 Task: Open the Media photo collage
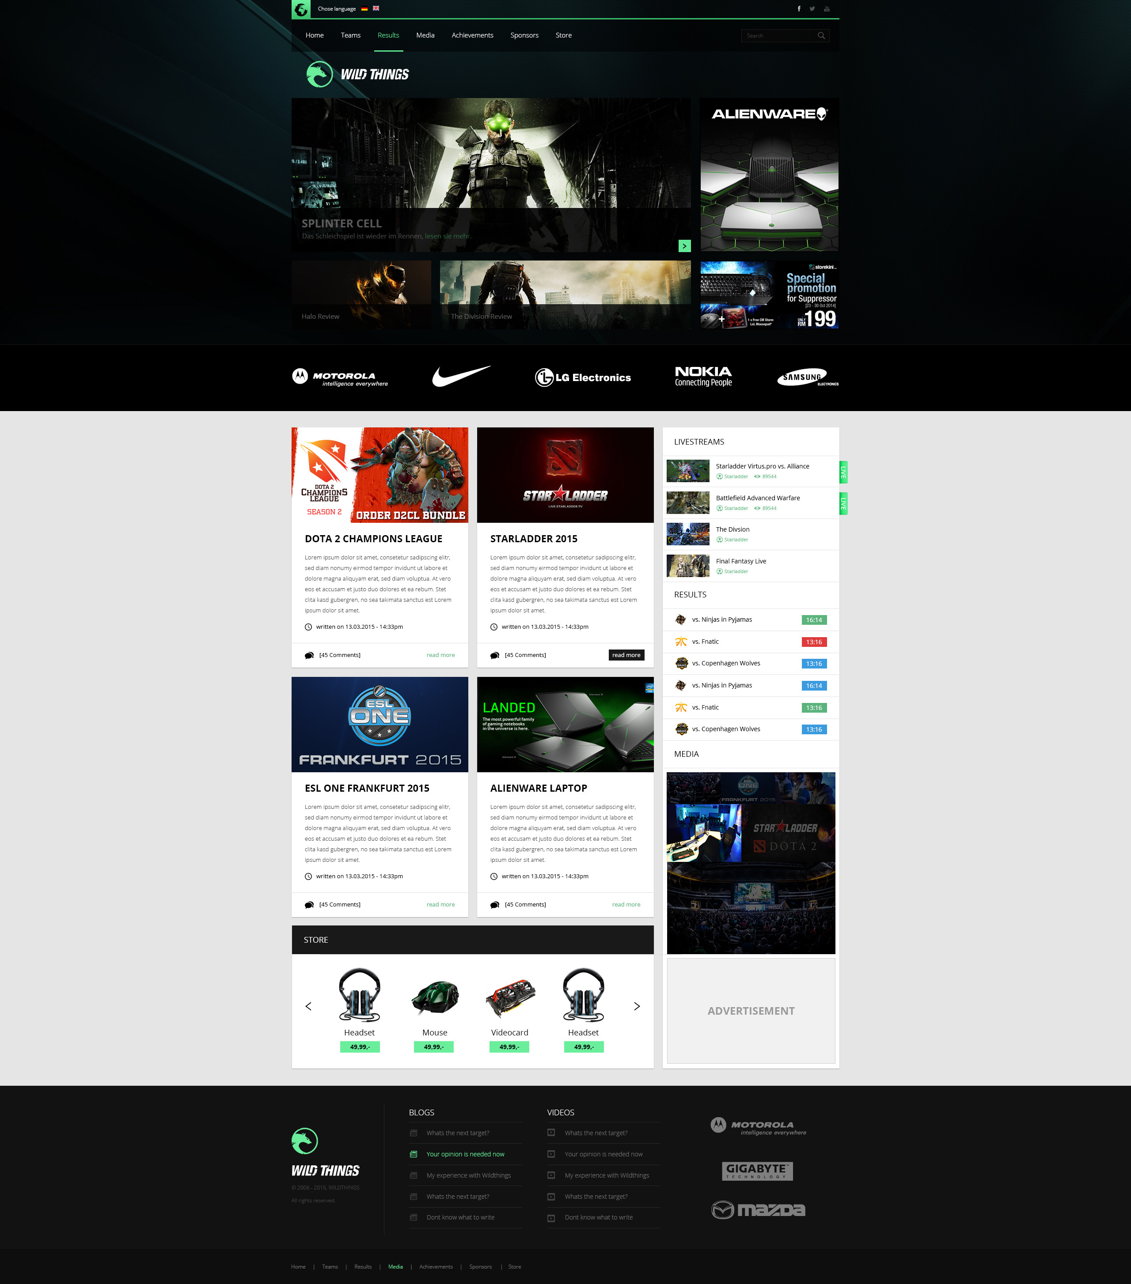coord(751,863)
